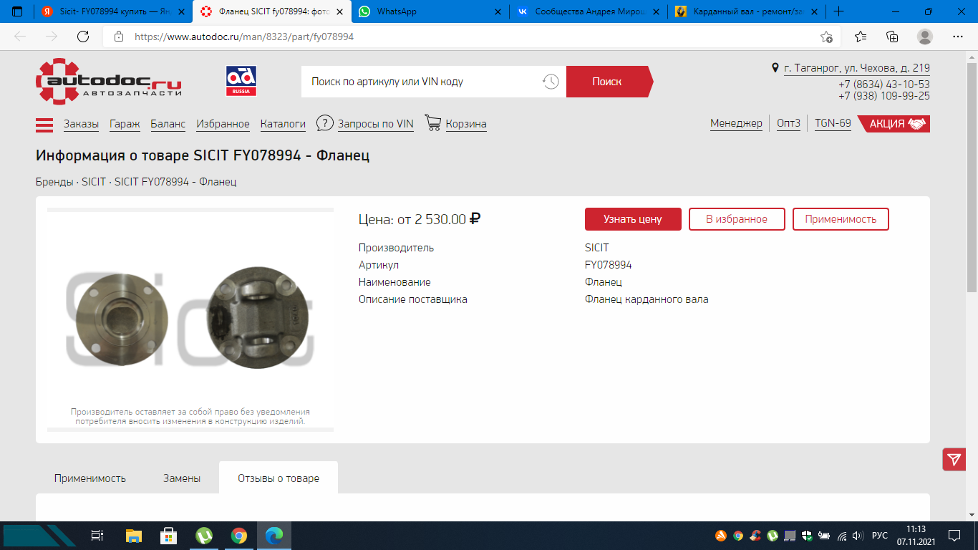The image size is (978, 550).
Task: Reload the page in browser
Action: (x=83, y=37)
